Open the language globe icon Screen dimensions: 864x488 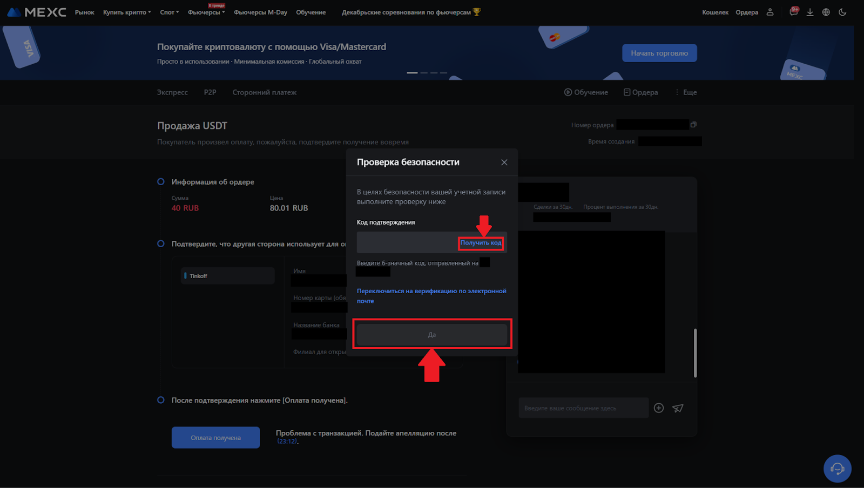pos(826,12)
